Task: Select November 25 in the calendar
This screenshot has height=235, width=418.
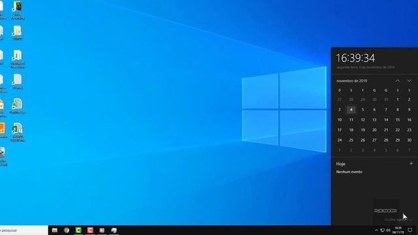Action: pyautogui.click(x=351, y=140)
